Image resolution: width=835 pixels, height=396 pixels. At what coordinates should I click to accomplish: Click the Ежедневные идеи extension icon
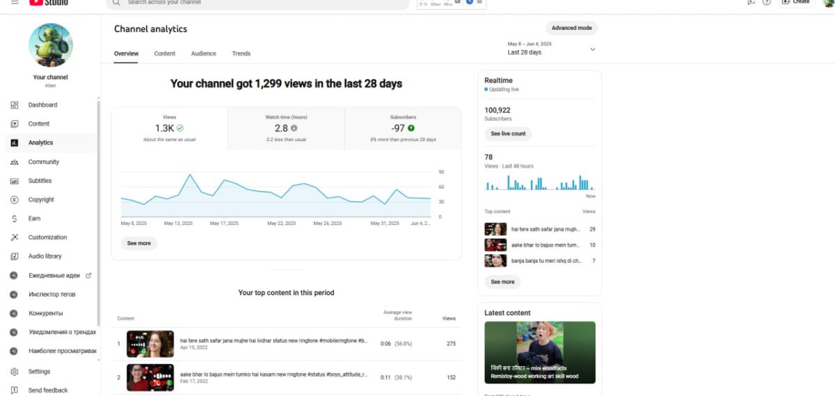tap(15, 275)
